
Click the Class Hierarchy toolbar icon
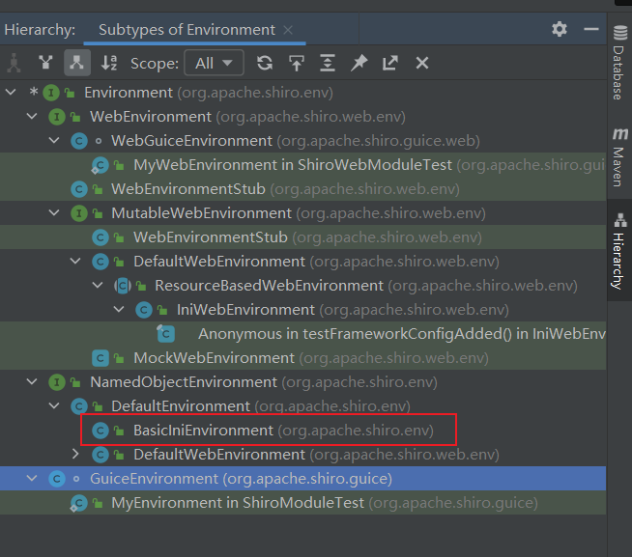point(14,63)
